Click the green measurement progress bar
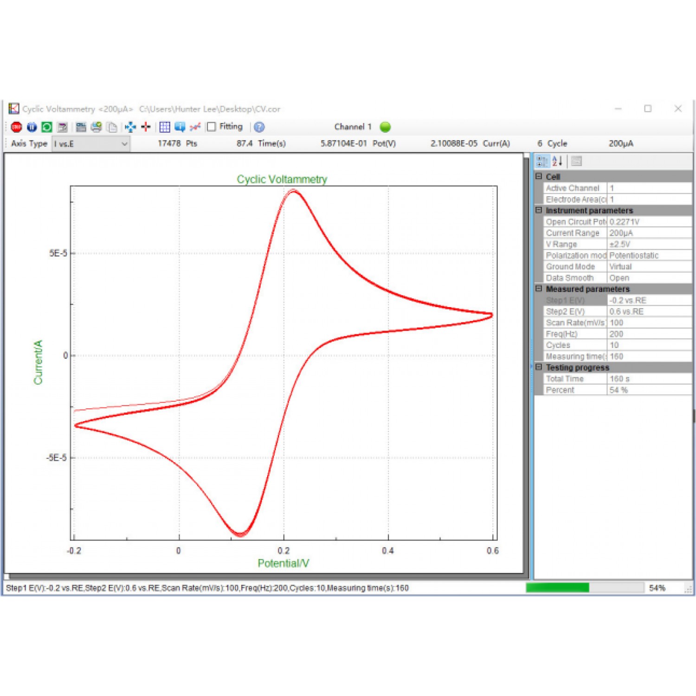The width and height of the screenshot is (696, 696). pos(557,588)
